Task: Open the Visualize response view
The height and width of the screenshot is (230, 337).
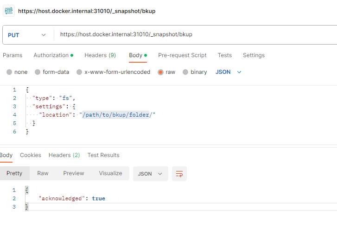Action: pos(110,173)
